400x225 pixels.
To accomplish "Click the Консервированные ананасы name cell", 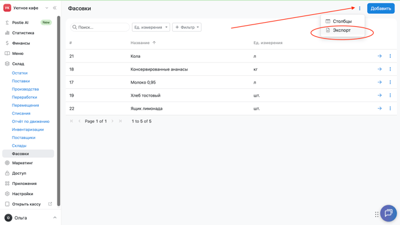I will pos(159,69).
